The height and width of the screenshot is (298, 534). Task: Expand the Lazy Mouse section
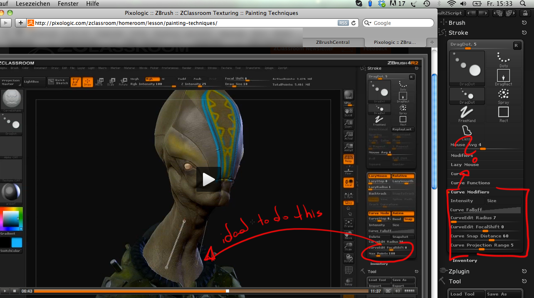point(465,165)
